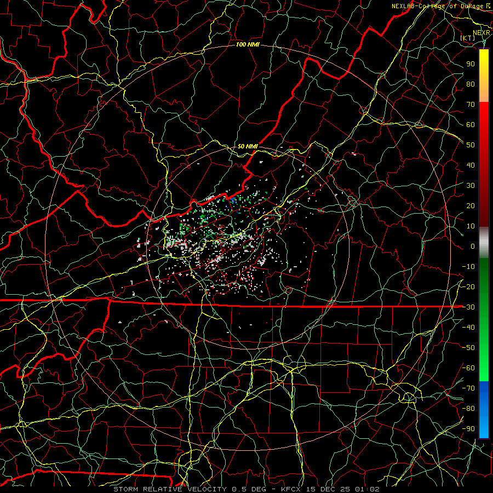Click the 70 value on velocity scale
Image resolution: width=493 pixels, height=493 pixels.
(471, 105)
